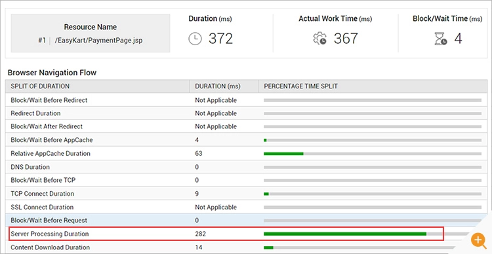Click the Actual Work Time value 367
Image resolution: width=492 pixels, height=254 pixels.
tap(346, 39)
